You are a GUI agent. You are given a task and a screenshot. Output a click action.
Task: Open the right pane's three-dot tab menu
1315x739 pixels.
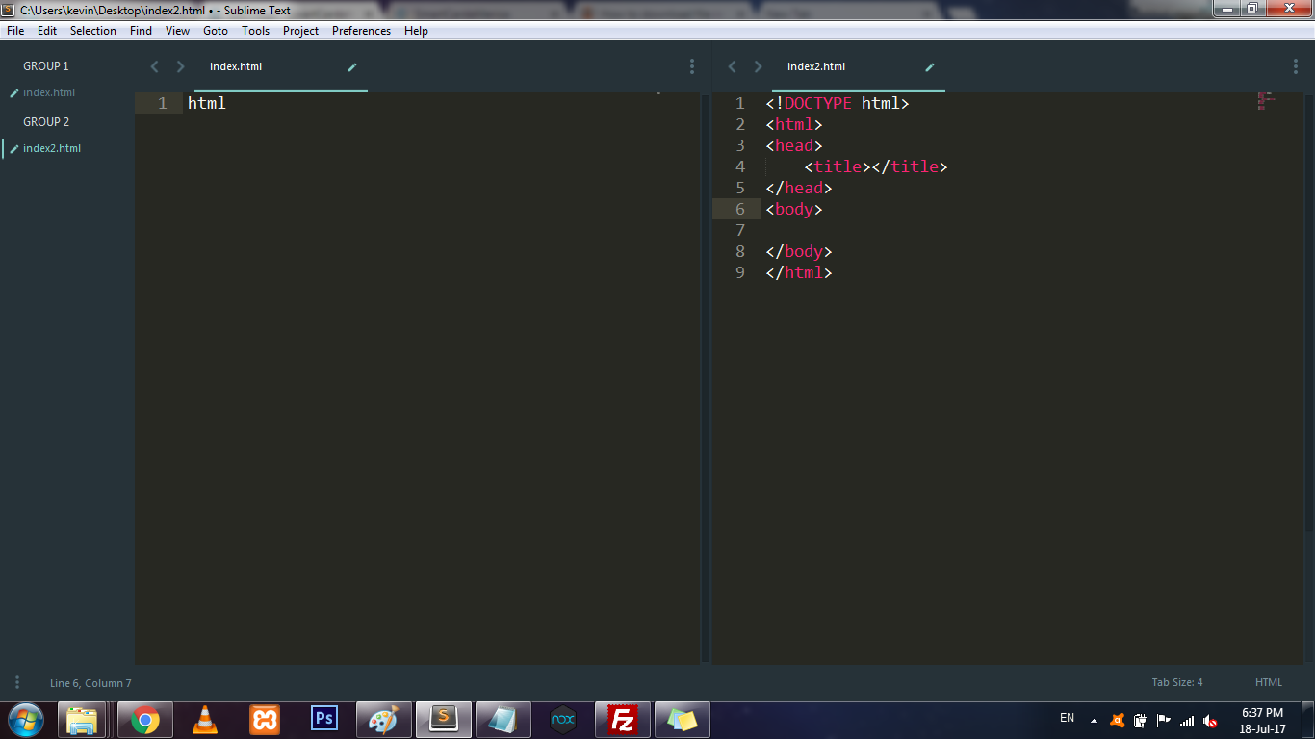tap(1296, 66)
